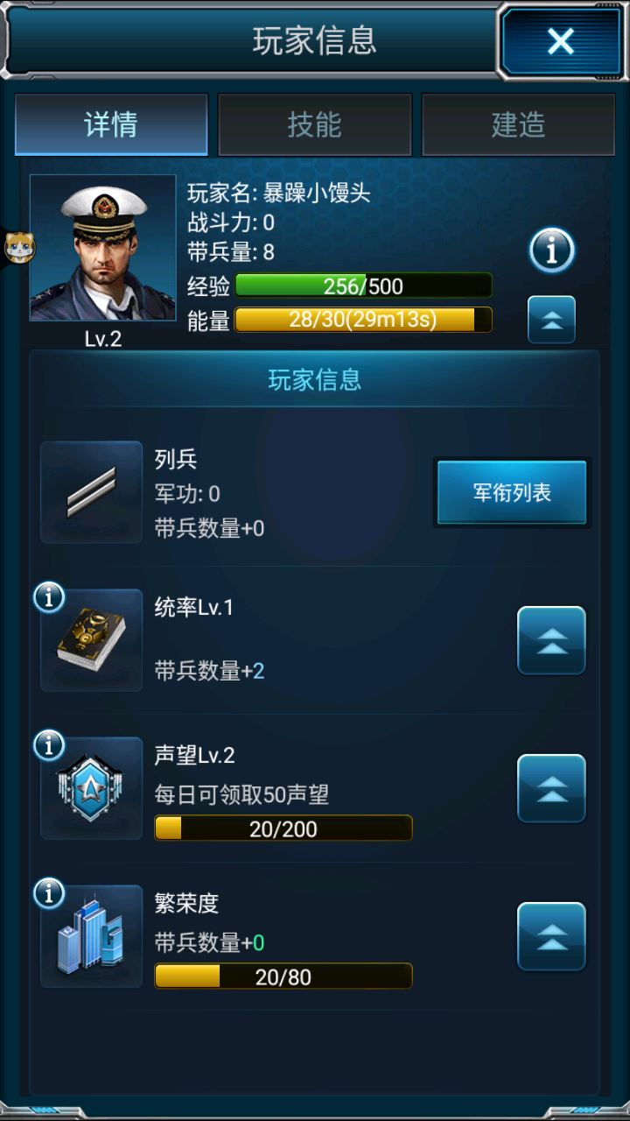Switch to the 技能 tab
This screenshot has height=1121, width=630.
tap(314, 124)
